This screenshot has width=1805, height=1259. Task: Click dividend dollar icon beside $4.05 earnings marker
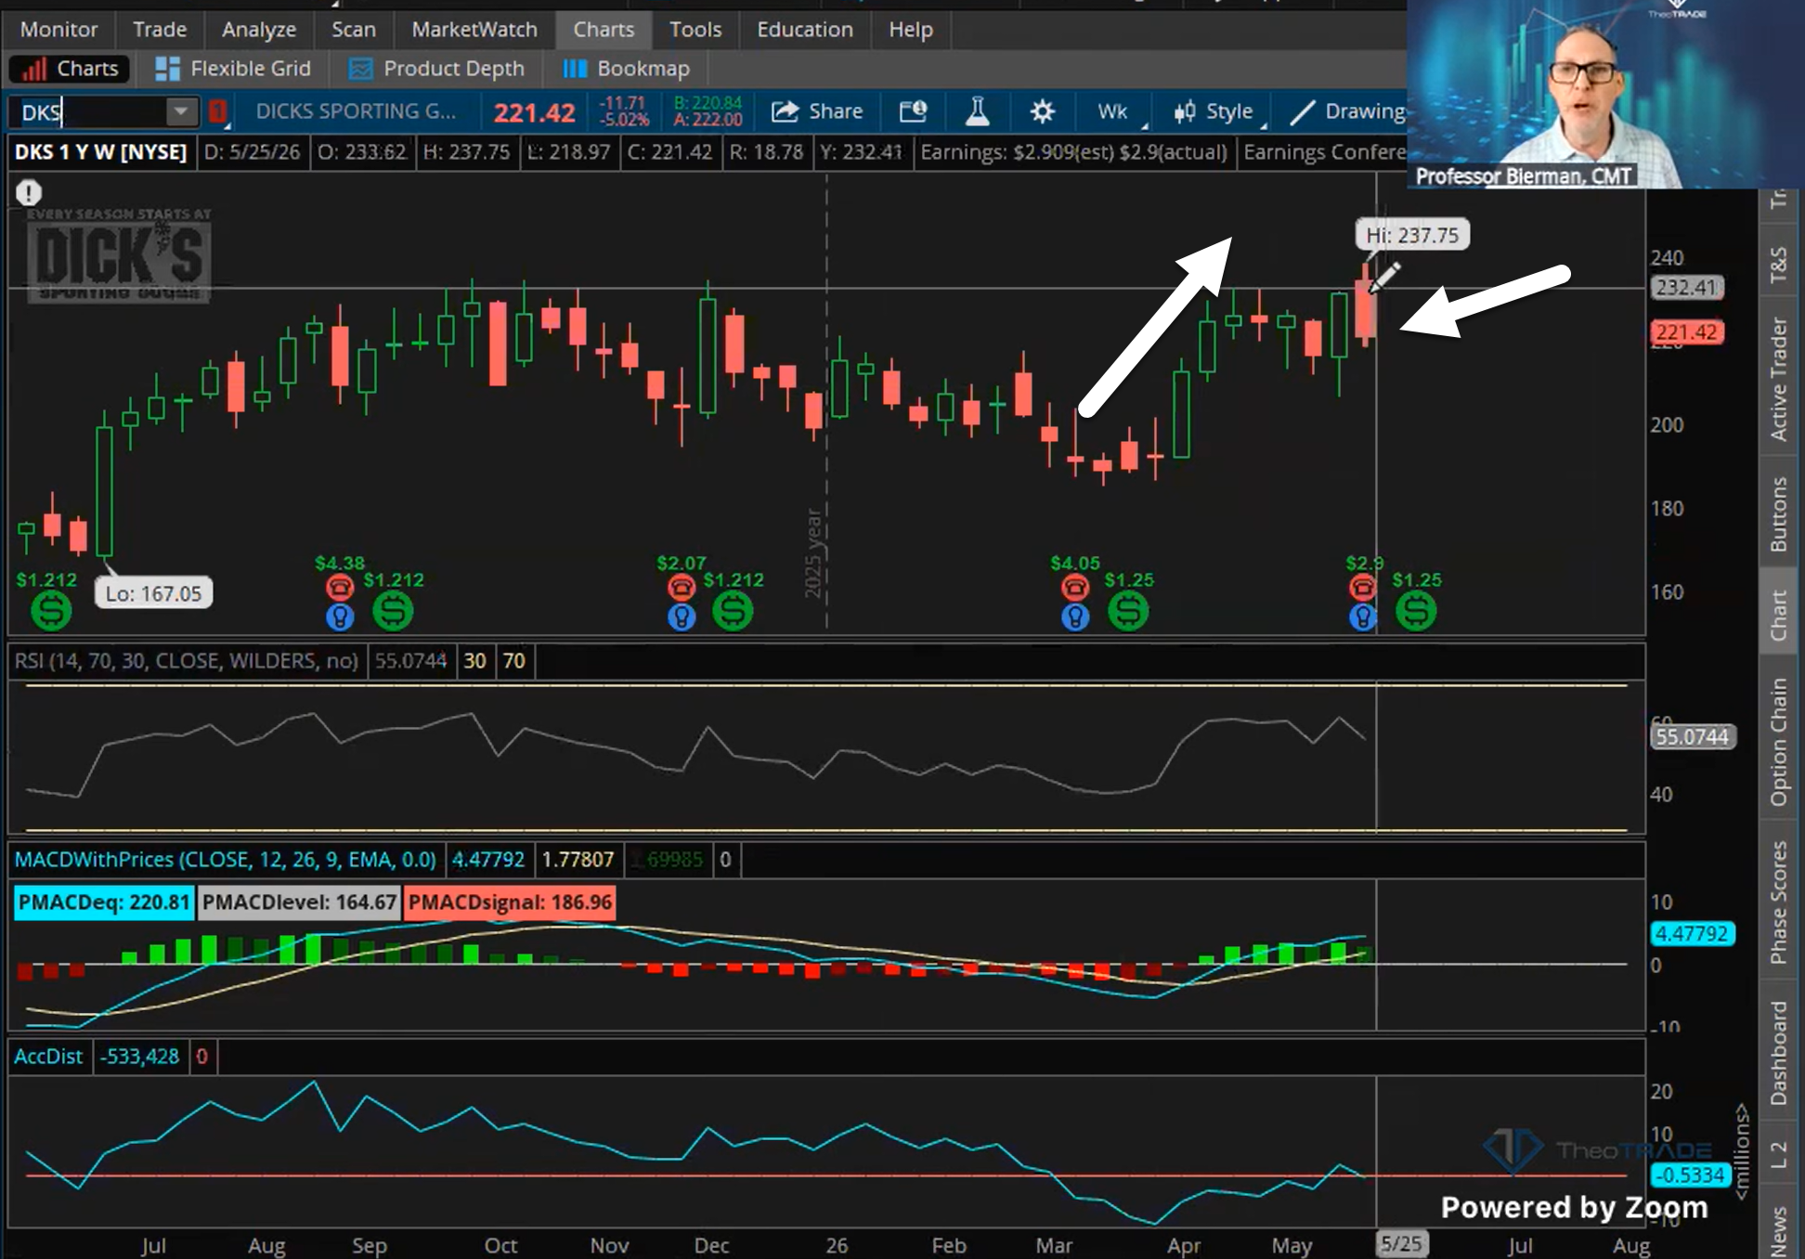(x=1128, y=611)
